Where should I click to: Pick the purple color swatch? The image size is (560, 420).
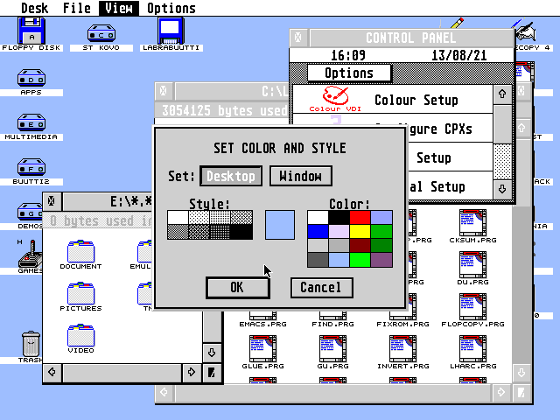381,260
